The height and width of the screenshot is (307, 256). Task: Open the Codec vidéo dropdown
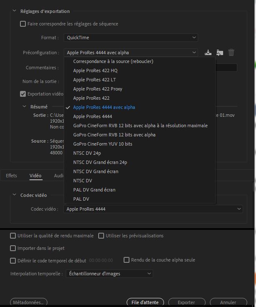coord(153,209)
